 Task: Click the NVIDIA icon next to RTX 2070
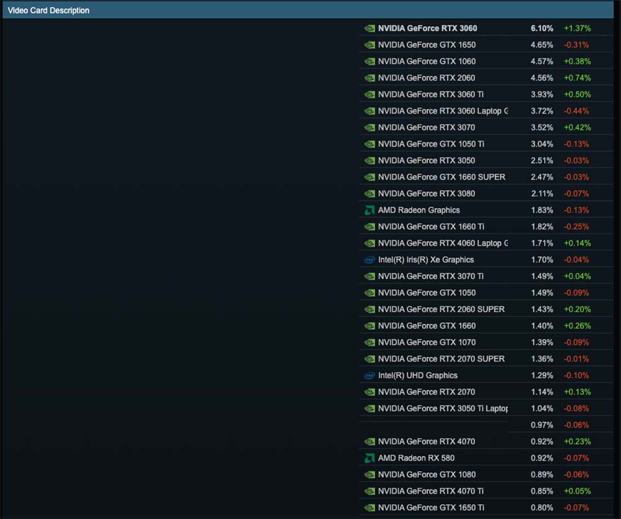point(369,392)
